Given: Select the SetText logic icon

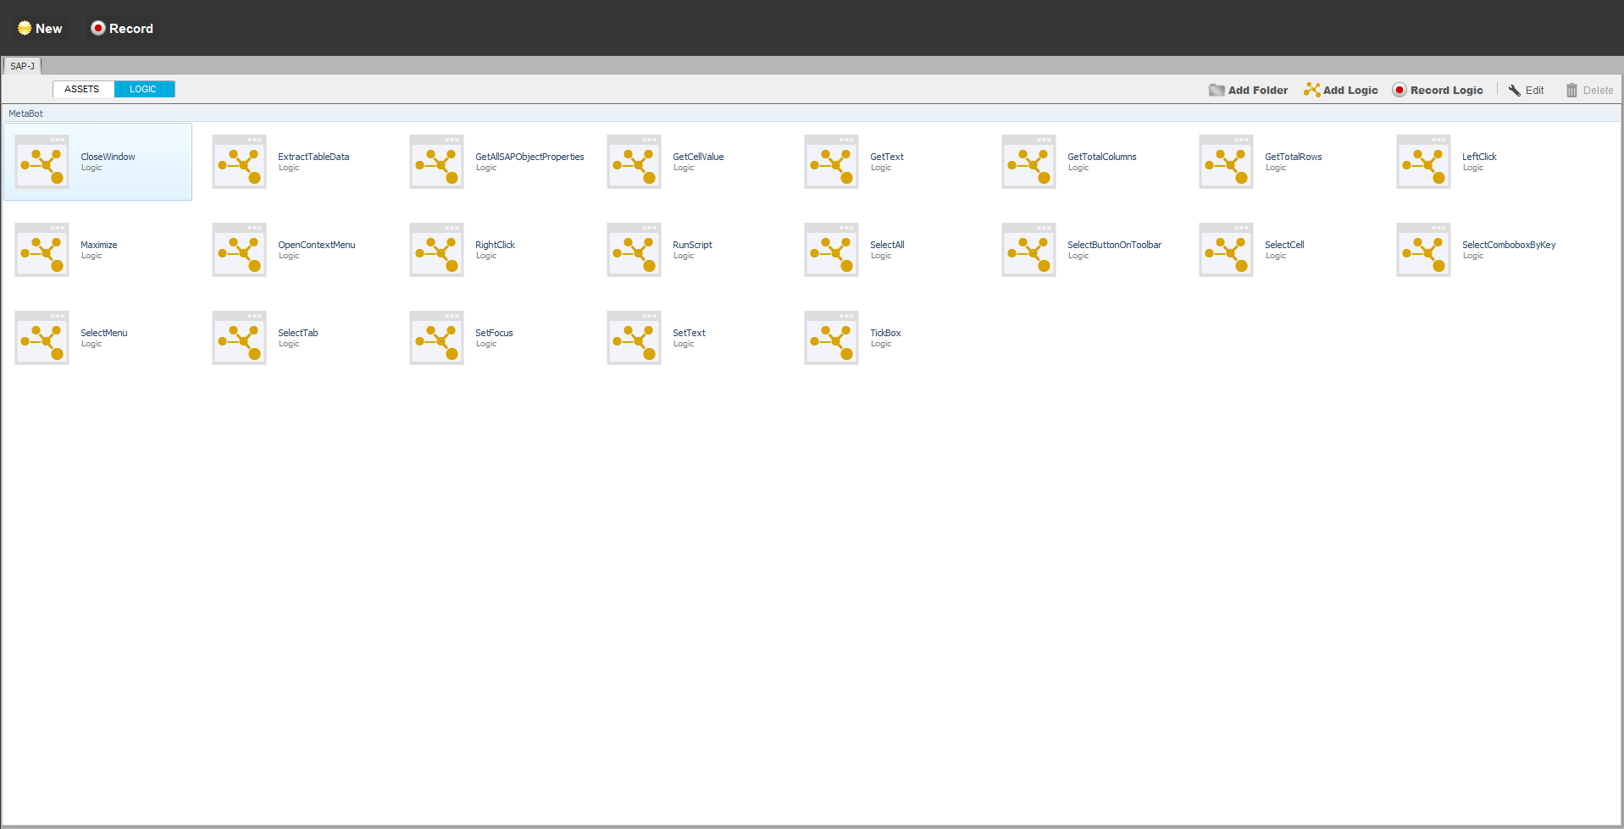Looking at the screenshot, I should (x=634, y=338).
